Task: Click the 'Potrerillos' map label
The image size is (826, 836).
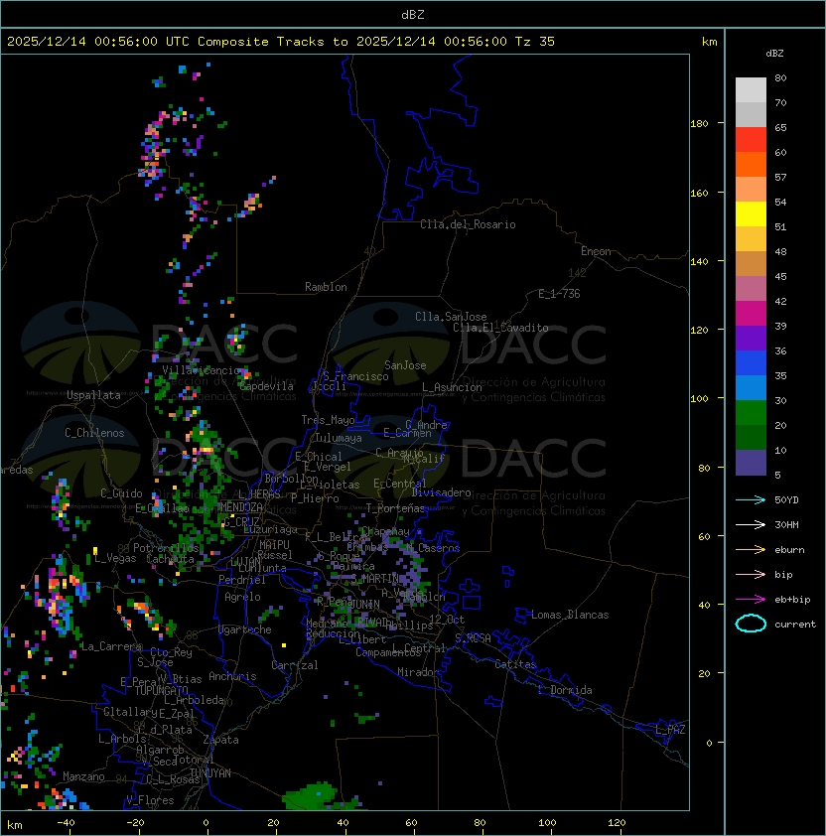Action: (166, 548)
